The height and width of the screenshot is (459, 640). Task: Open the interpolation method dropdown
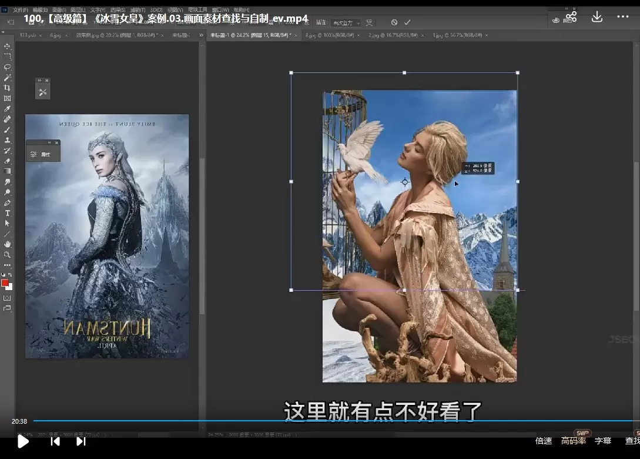345,22
